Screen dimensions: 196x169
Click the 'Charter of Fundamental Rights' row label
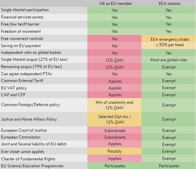(x=27, y=159)
